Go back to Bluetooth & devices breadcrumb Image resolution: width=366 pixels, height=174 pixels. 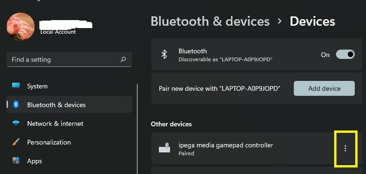point(210,22)
